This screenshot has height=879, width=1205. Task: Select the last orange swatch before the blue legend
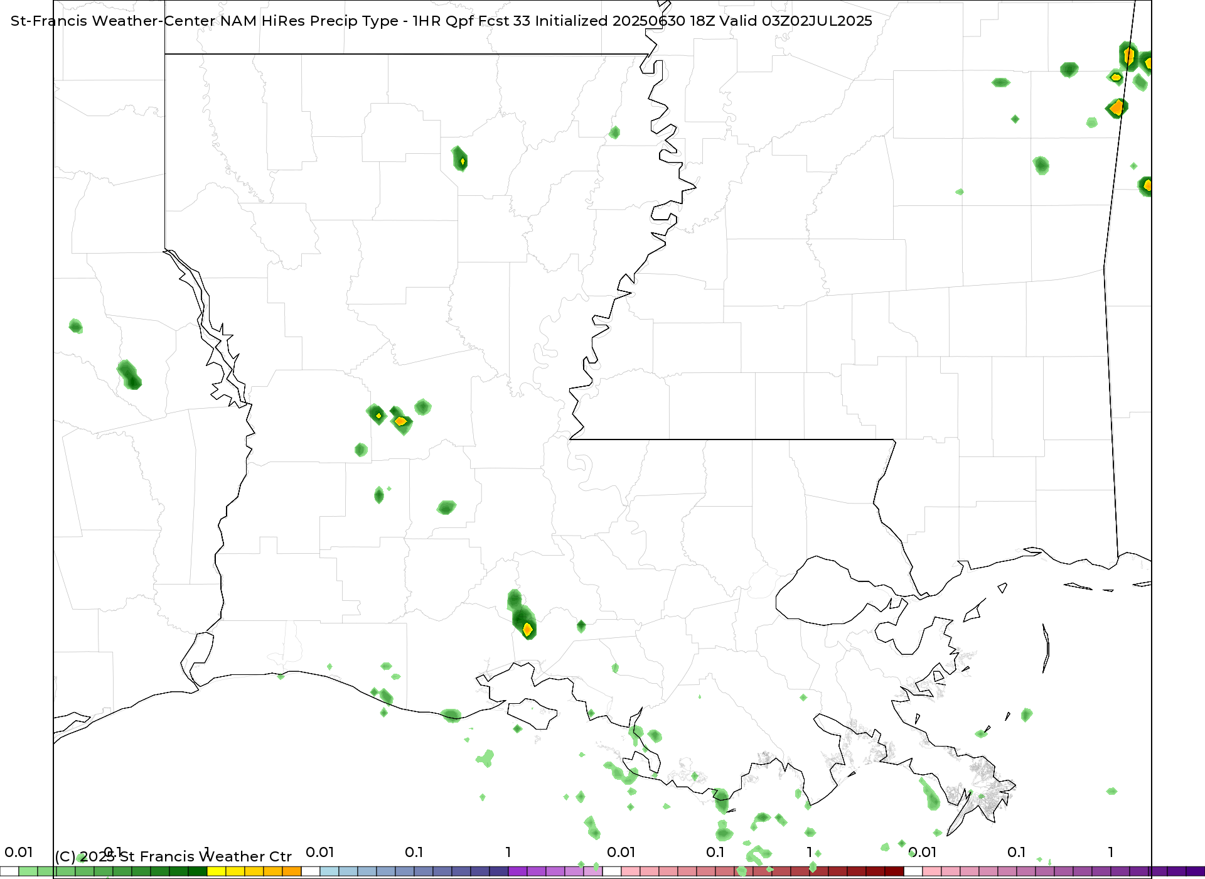point(292,871)
